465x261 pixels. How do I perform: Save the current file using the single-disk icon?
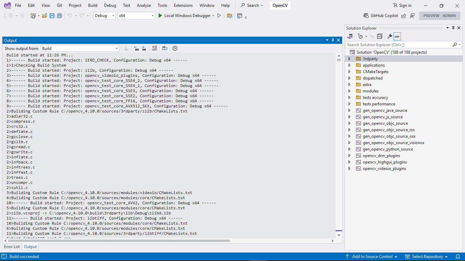click(x=52, y=16)
